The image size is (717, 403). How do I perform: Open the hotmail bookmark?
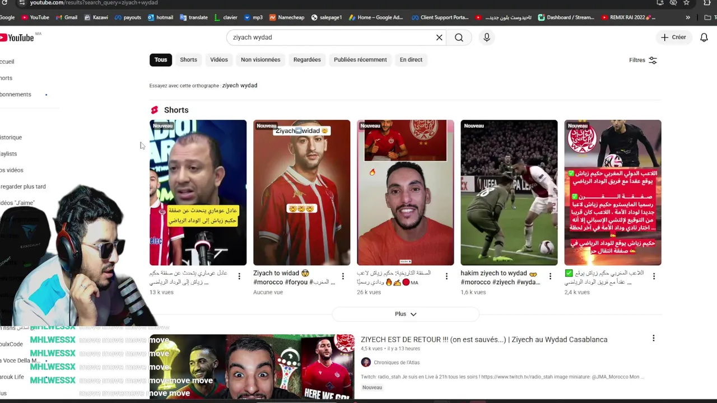pyautogui.click(x=160, y=17)
